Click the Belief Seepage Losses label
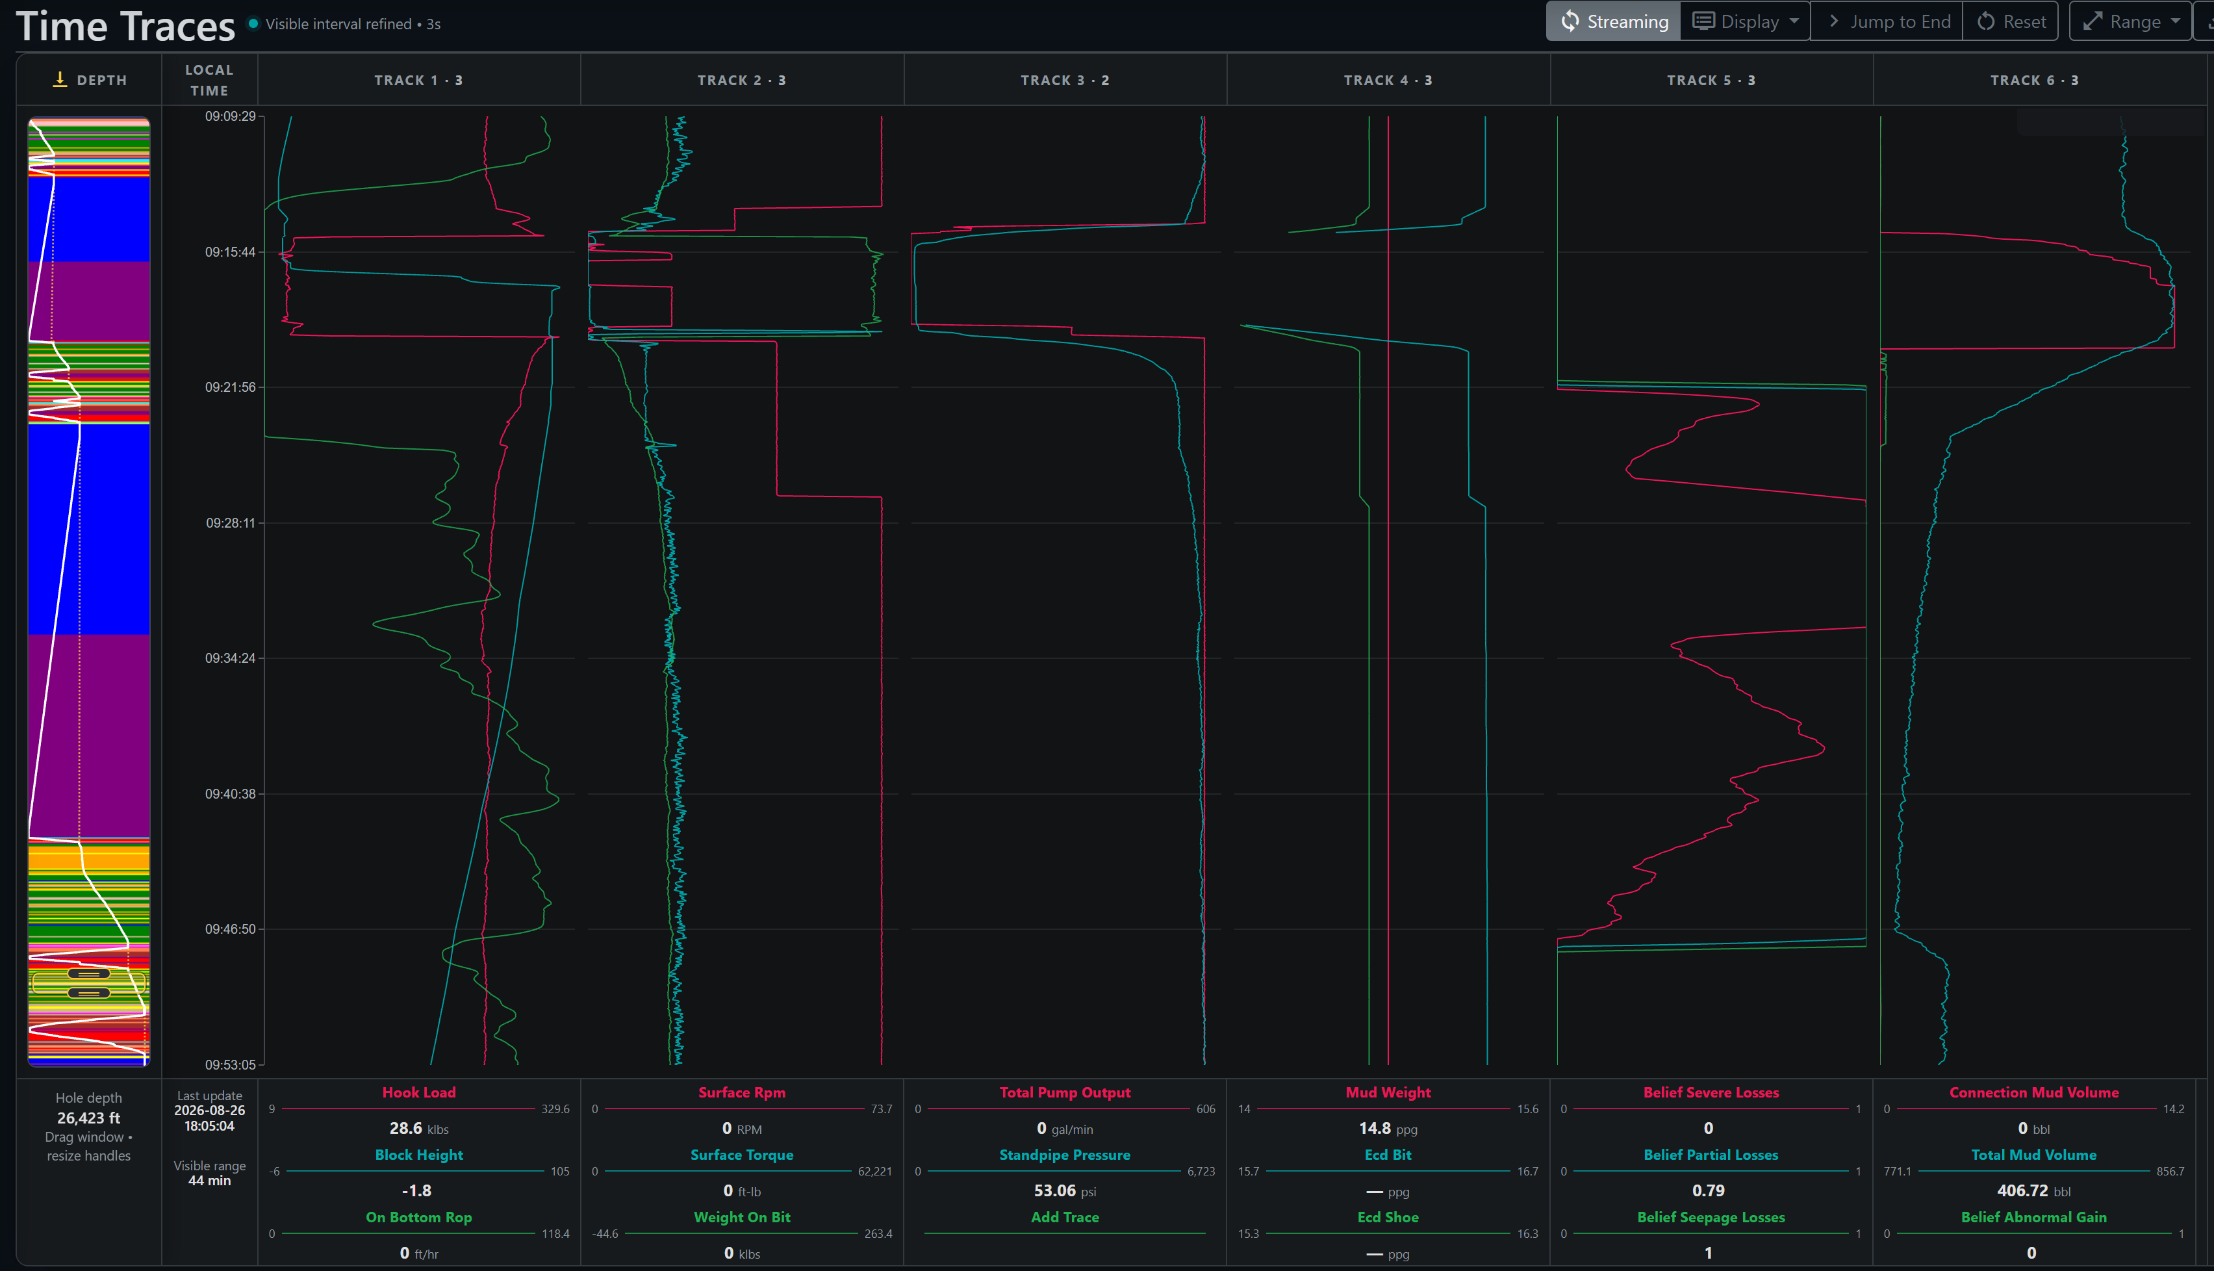 click(x=1711, y=1217)
